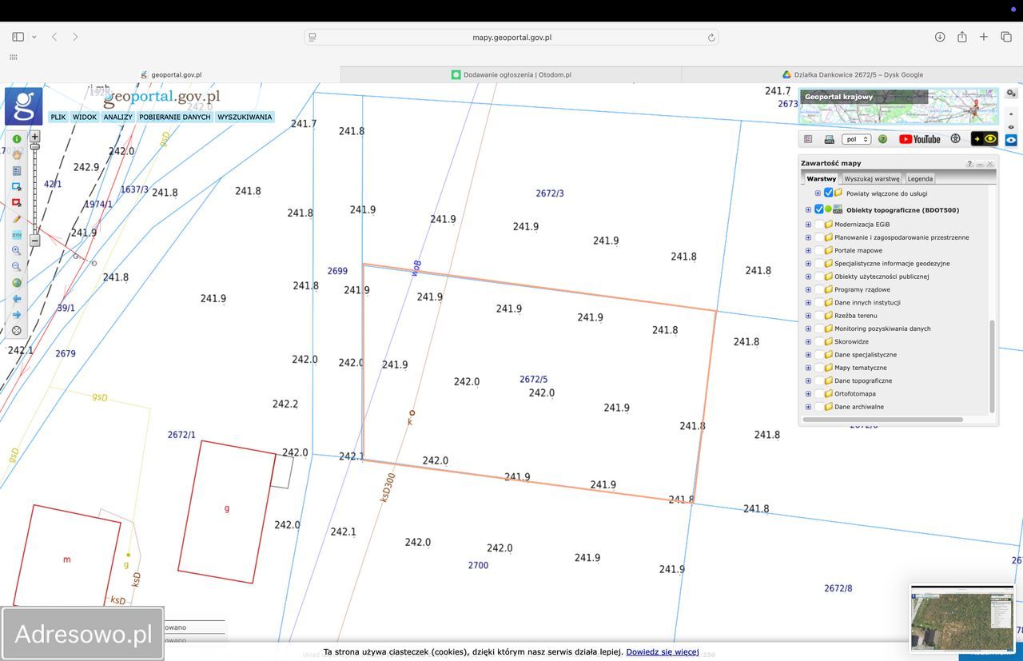This screenshot has height=661, width=1023.
Task: Expand the Dane archiwalne layer group
Action: pyautogui.click(x=808, y=407)
